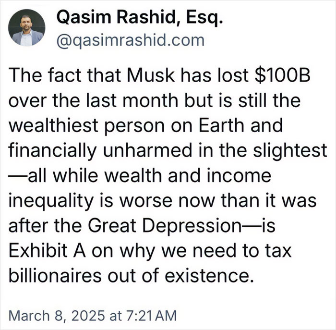
Task: Open Qasim Rashid's profile avatar
Action: (x=26, y=28)
